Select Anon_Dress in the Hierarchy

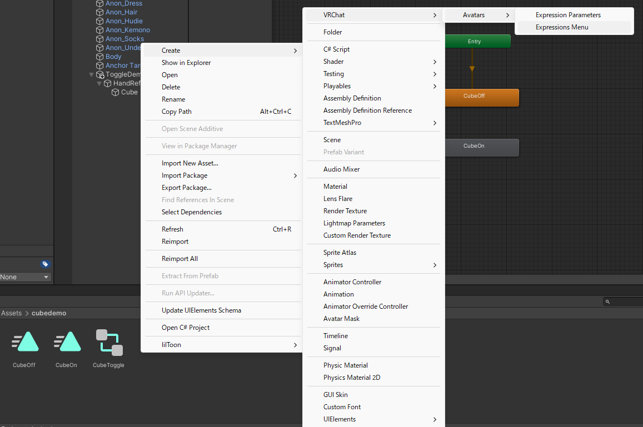tap(124, 4)
